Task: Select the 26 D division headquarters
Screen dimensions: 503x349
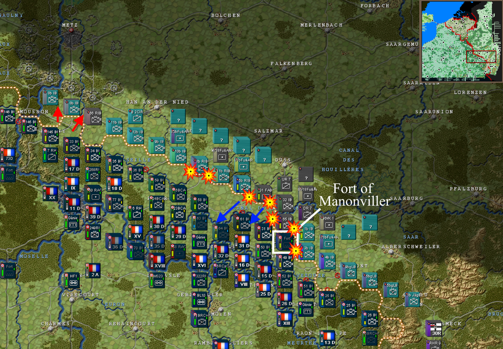Action: (285, 299)
